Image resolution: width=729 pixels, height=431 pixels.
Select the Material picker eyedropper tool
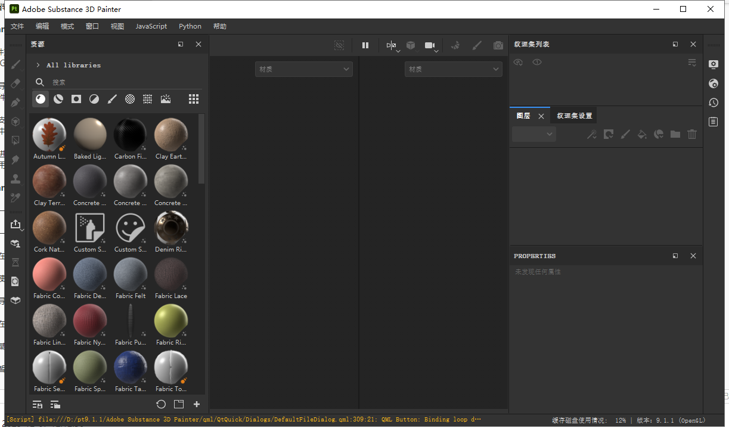pyautogui.click(x=15, y=198)
